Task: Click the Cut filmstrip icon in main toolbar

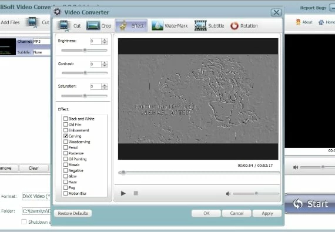Action: 32,22
